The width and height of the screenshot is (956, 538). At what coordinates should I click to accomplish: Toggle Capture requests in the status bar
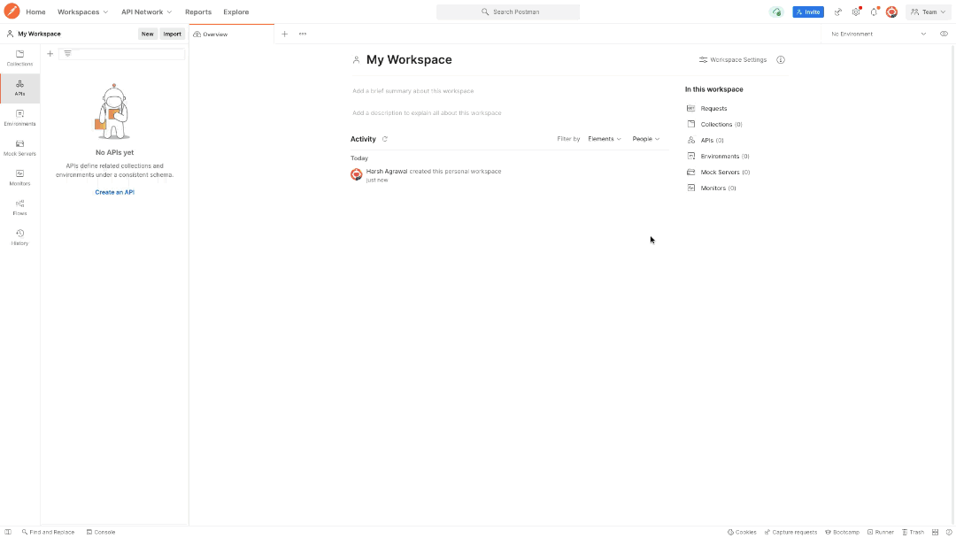pos(790,532)
